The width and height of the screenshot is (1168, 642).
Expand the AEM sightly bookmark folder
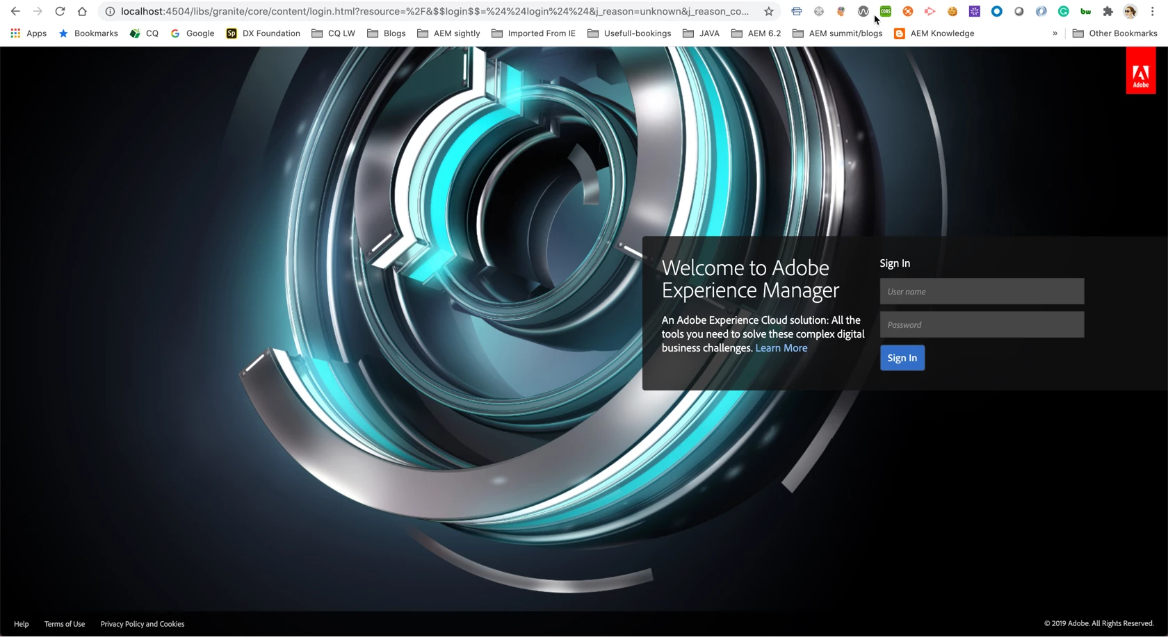(x=448, y=33)
